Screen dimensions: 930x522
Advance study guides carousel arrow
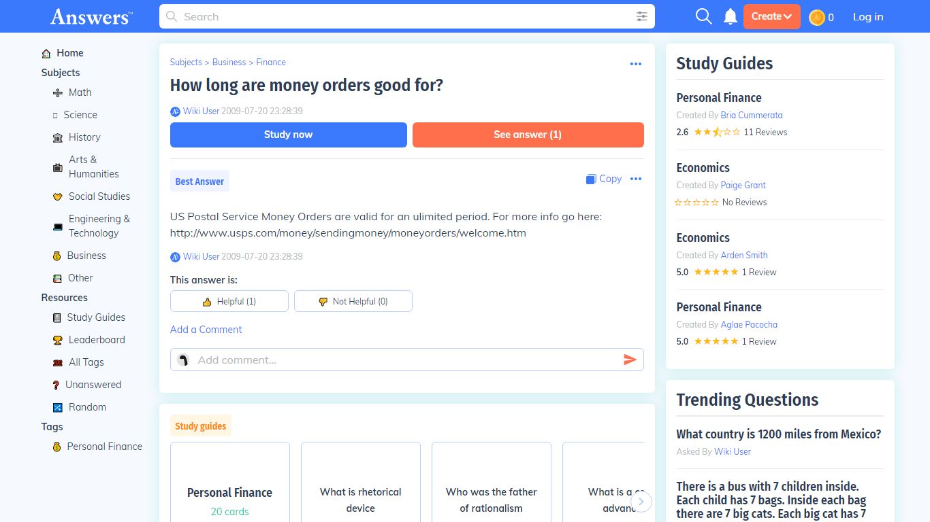641,502
